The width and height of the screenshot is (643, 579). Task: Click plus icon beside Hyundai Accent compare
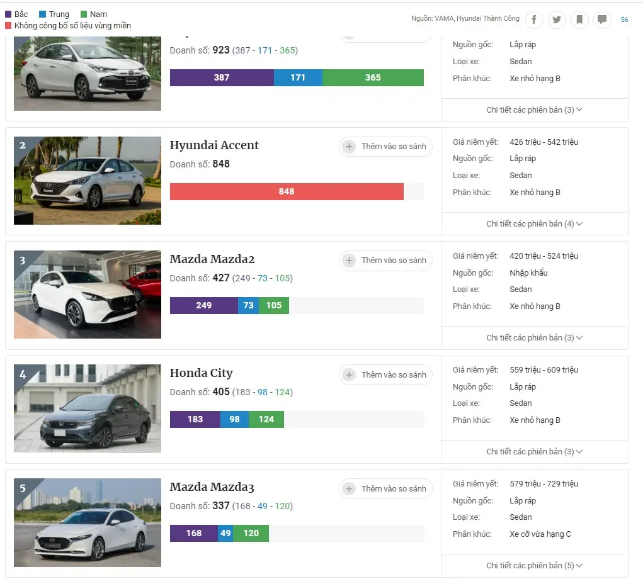coord(349,146)
